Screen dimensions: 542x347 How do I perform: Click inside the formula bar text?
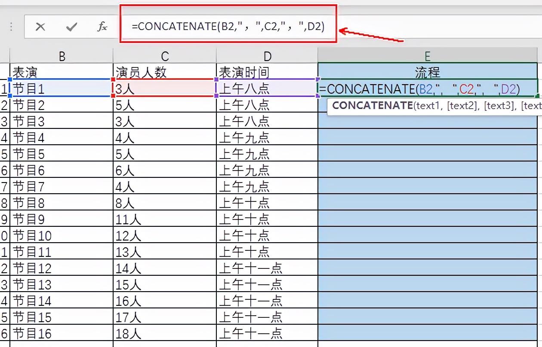click(228, 27)
